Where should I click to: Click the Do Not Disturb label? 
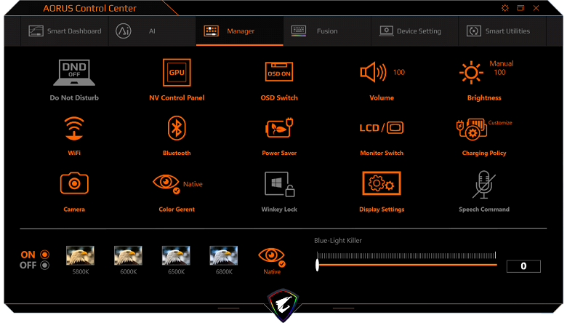[74, 97]
